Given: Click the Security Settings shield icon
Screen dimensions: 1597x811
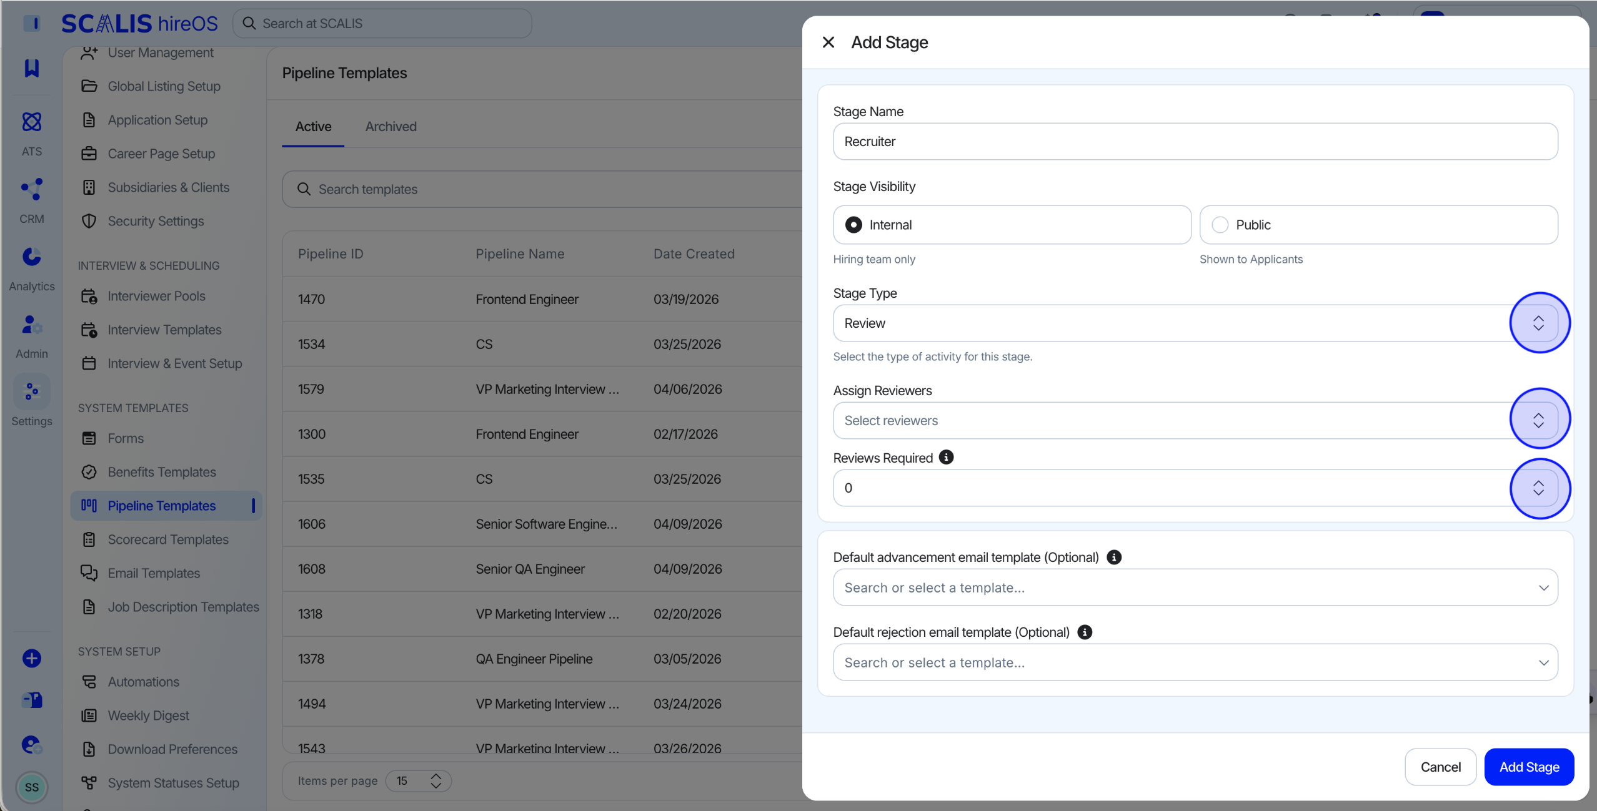Looking at the screenshot, I should (x=89, y=221).
